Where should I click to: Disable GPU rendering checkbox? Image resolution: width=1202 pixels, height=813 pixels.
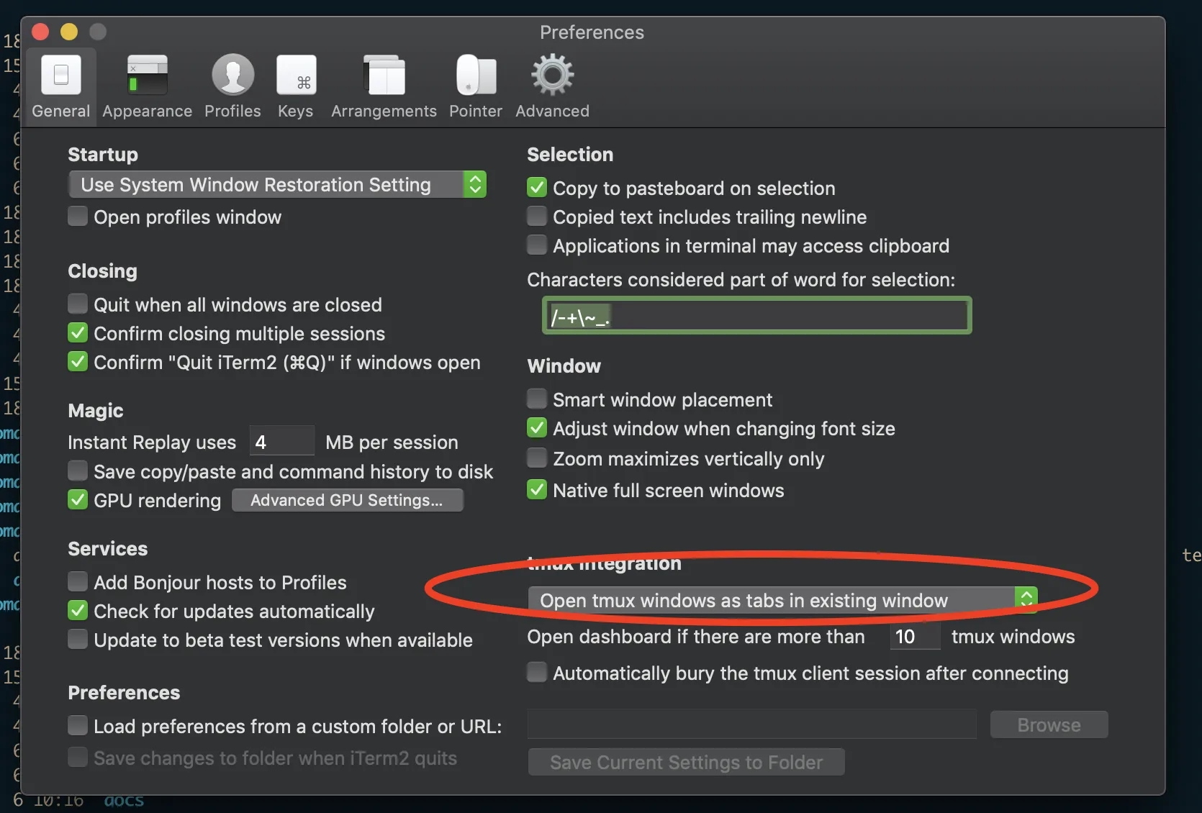(78, 500)
